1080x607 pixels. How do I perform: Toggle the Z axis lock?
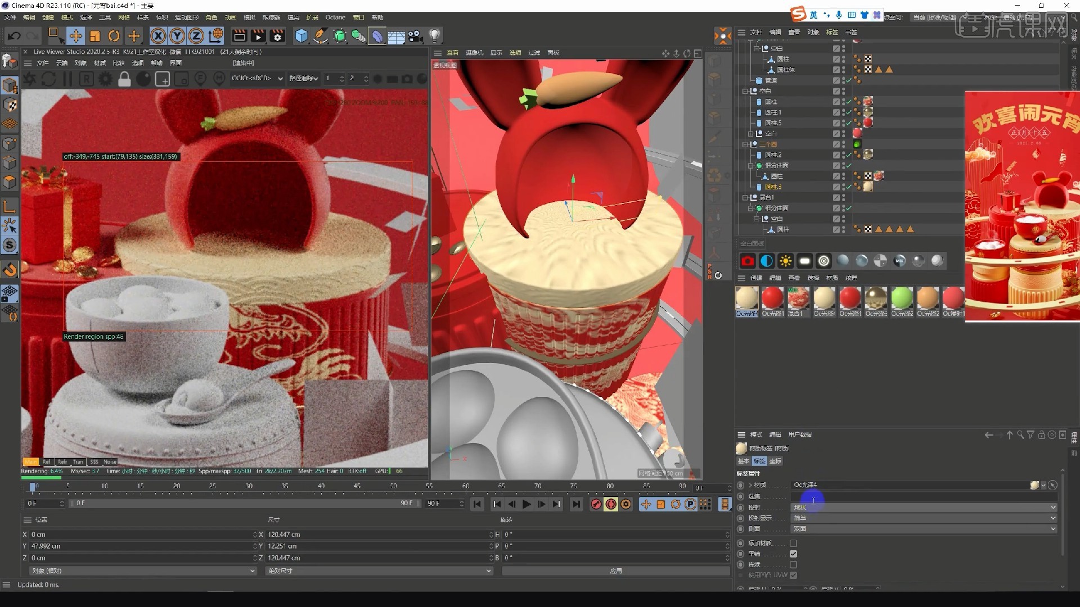(196, 36)
